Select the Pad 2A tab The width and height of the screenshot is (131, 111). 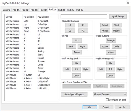[52, 10]
